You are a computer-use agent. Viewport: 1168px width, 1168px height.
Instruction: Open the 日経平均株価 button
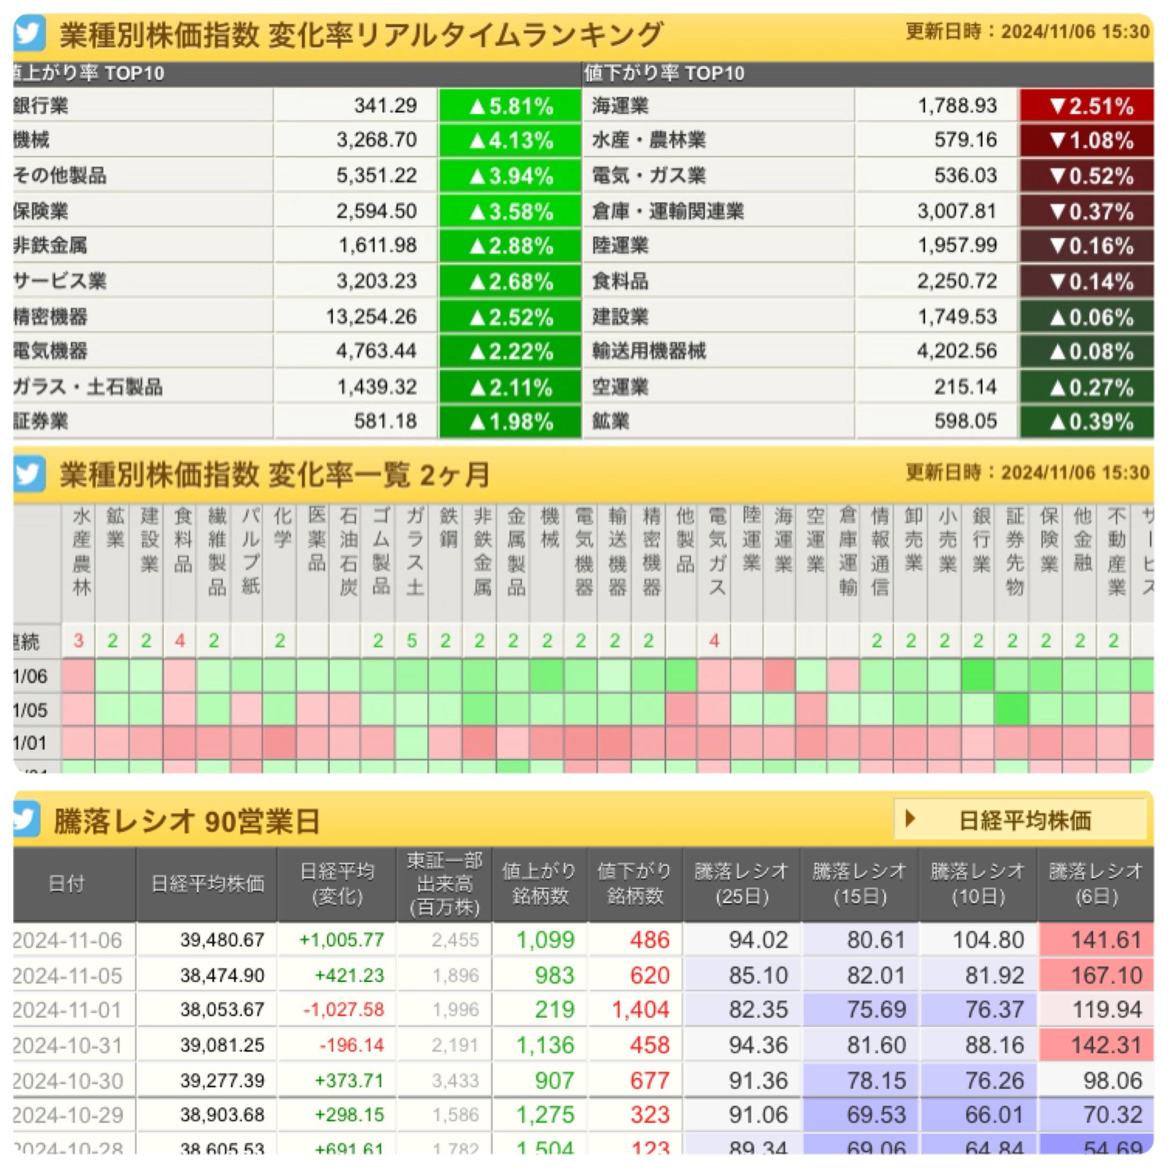(x=1019, y=820)
